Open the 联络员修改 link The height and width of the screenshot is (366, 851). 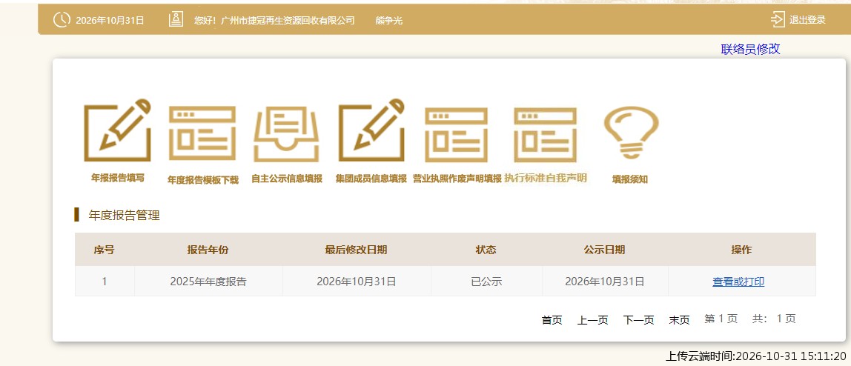click(x=751, y=49)
